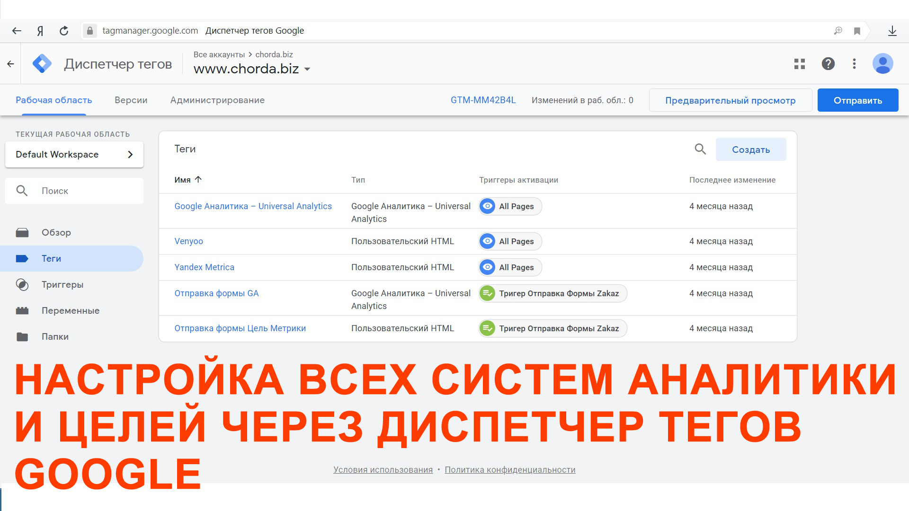Viewport: 909px width, 511px height.
Task: Click the padlock site security icon
Action: 89,31
